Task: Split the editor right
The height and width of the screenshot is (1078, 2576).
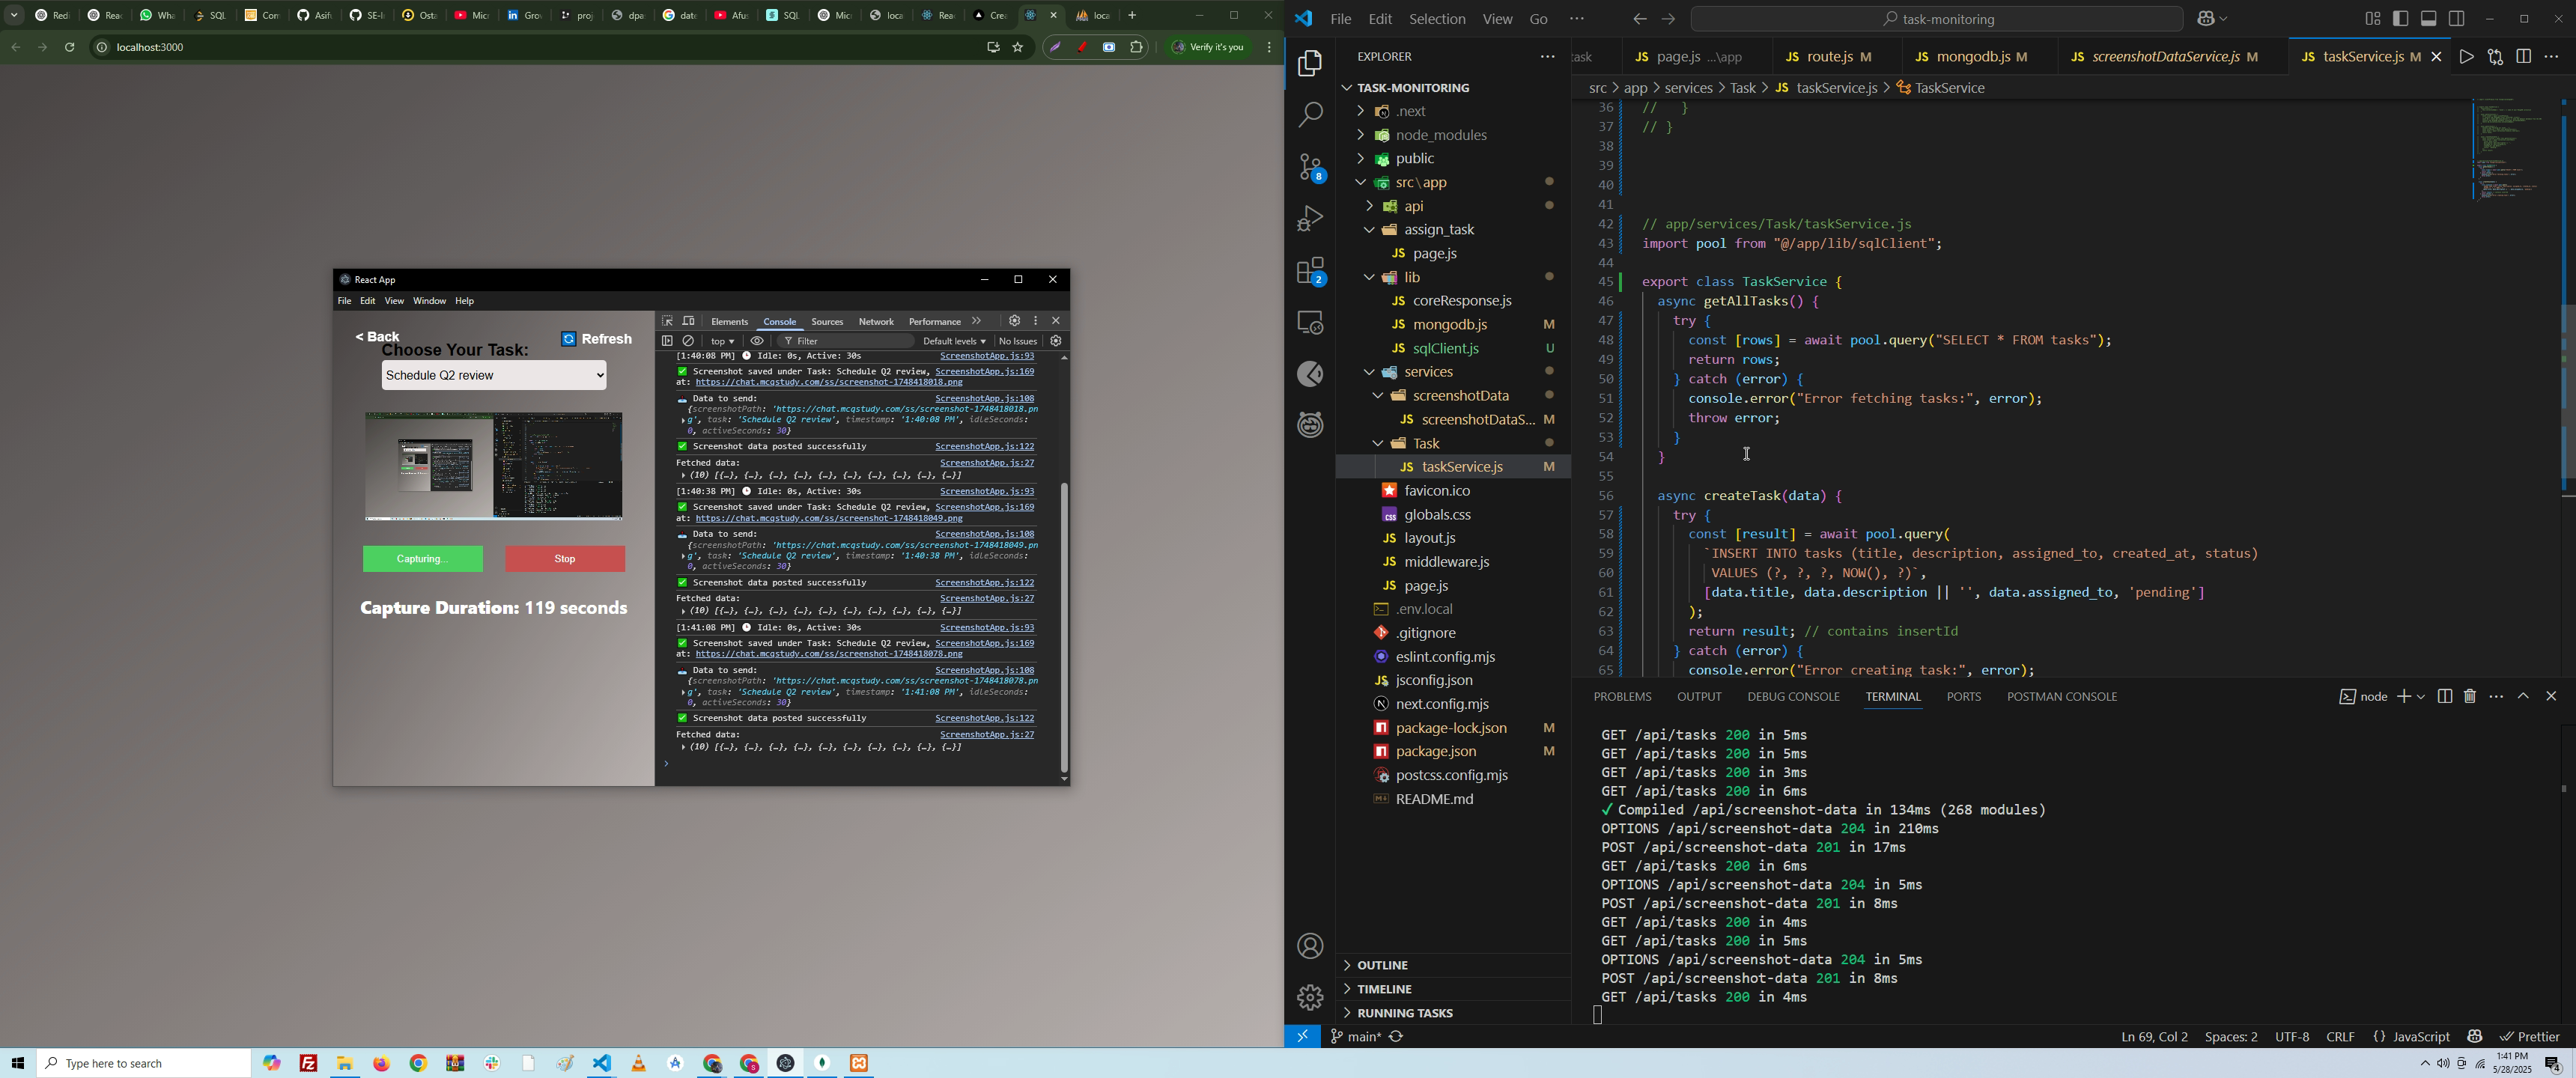Action: click(x=2523, y=57)
